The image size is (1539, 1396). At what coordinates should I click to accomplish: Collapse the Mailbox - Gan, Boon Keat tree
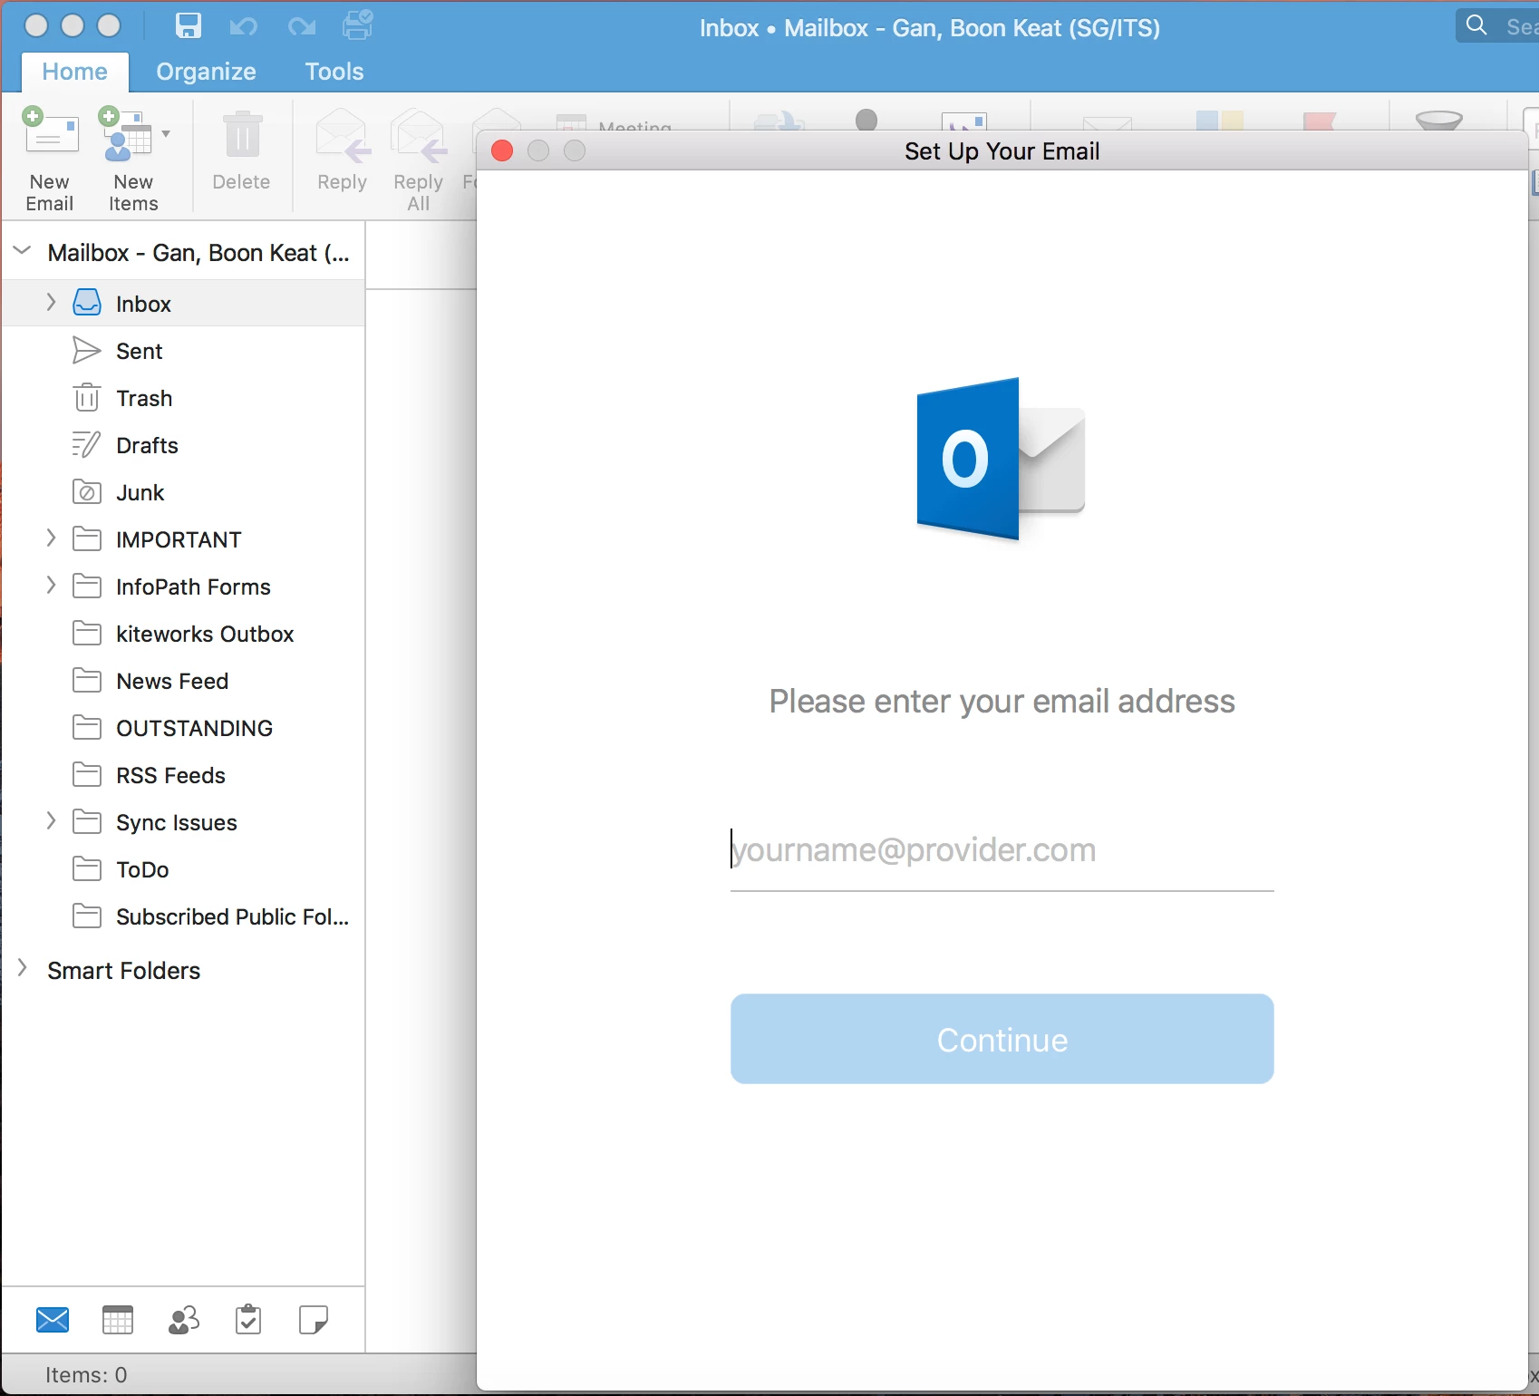pyautogui.click(x=23, y=251)
